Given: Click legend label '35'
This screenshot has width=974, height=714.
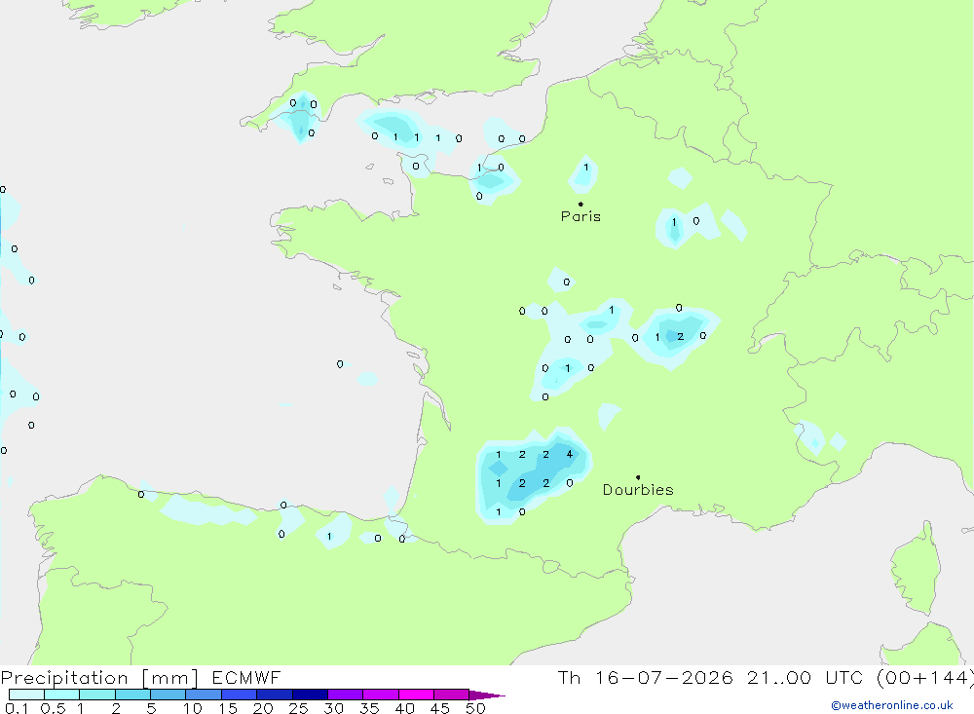Looking at the screenshot, I should click(369, 708).
